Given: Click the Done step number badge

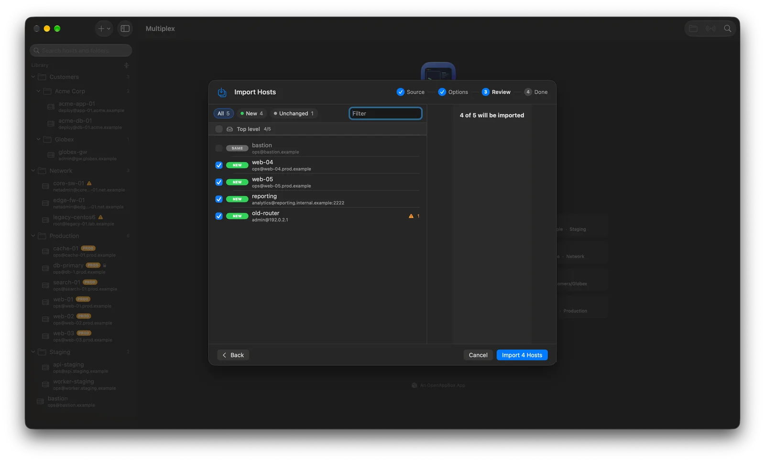Looking at the screenshot, I should click(x=528, y=92).
